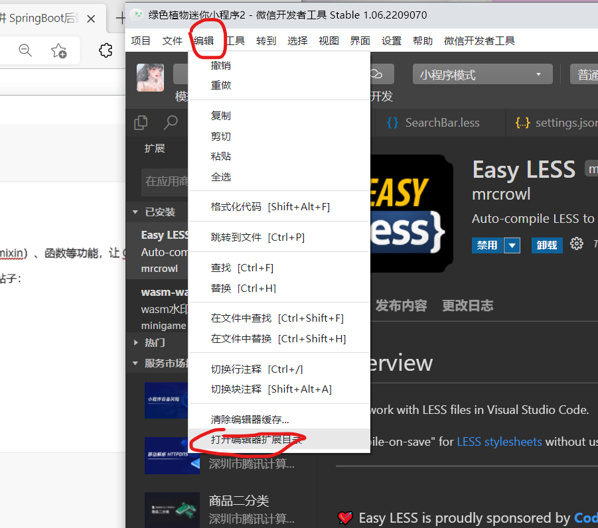This screenshot has width=598, height=528.
Task: Click the red heart sponsor icon
Action: [345, 517]
